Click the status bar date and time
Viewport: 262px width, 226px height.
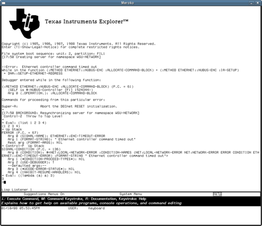[x=21, y=208]
